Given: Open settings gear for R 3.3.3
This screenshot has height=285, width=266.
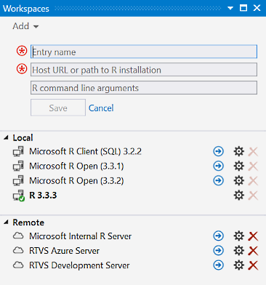Looking at the screenshot, I should pyautogui.click(x=238, y=195).
